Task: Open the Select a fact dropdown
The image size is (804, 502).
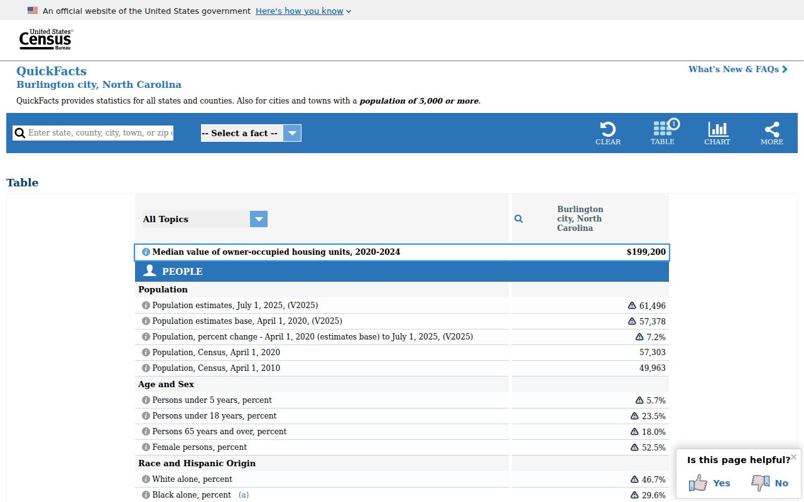Action: point(251,133)
